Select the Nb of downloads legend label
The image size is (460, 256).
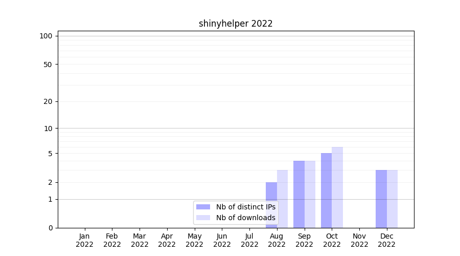coord(245,218)
